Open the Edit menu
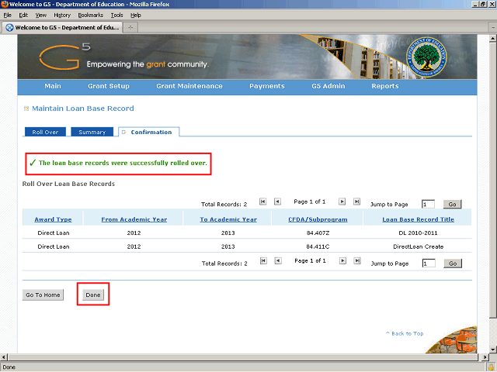The image size is (497, 372). tap(23, 15)
